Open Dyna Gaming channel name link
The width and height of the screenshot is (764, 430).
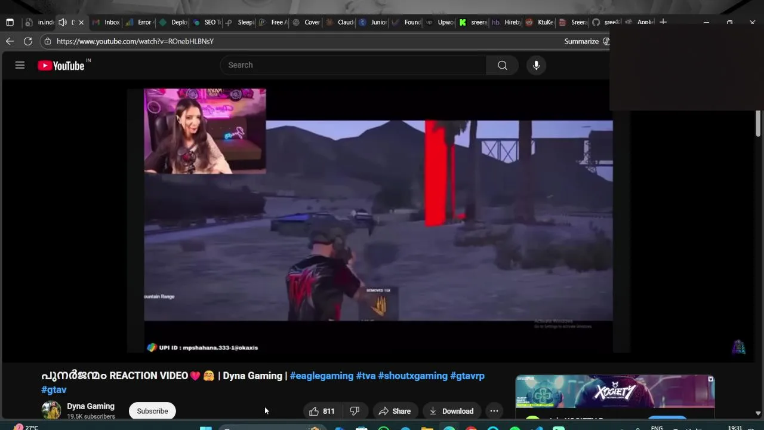(x=91, y=406)
